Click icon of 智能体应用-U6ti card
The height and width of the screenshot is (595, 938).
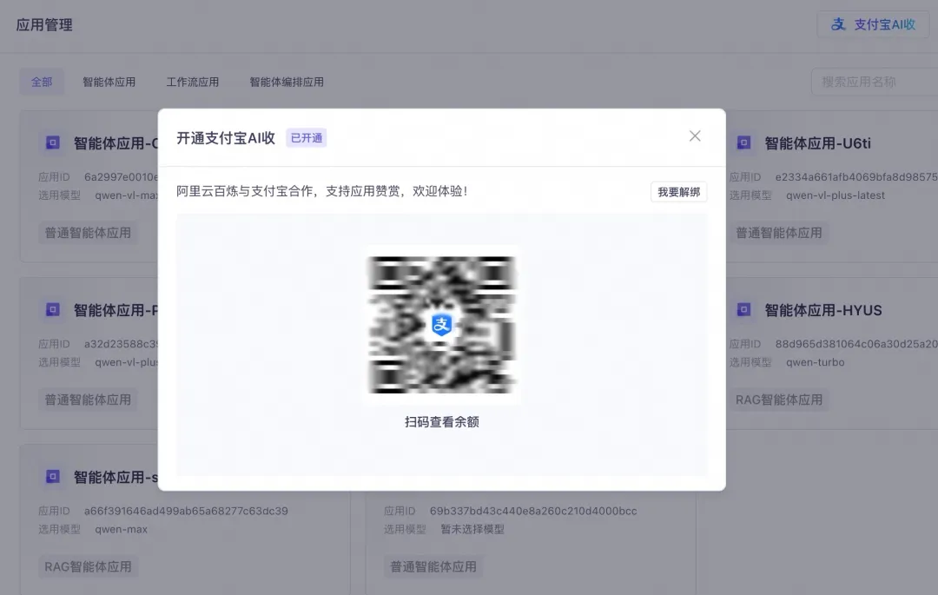point(743,142)
